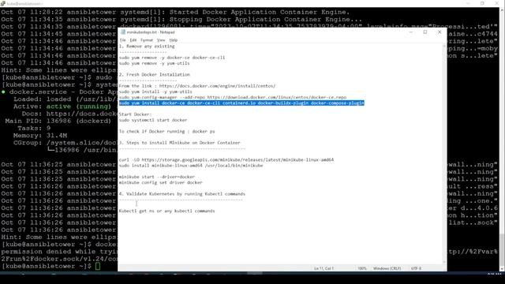Click 'Ln 11, Col 1' in Notepad status bar
The width and height of the screenshot is (505, 284).
point(324,268)
